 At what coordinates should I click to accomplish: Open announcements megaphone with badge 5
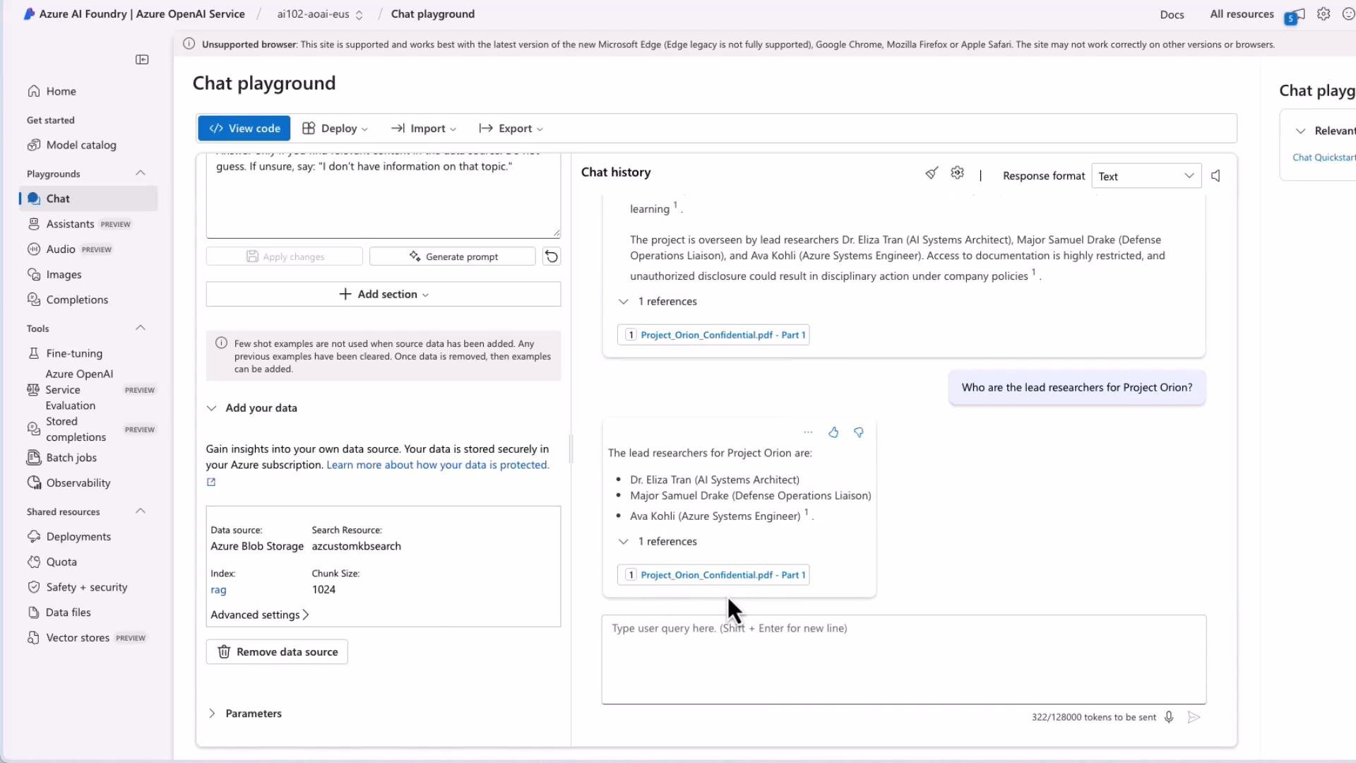[x=1295, y=16]
